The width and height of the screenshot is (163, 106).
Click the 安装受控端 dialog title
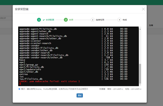point(22,9)
